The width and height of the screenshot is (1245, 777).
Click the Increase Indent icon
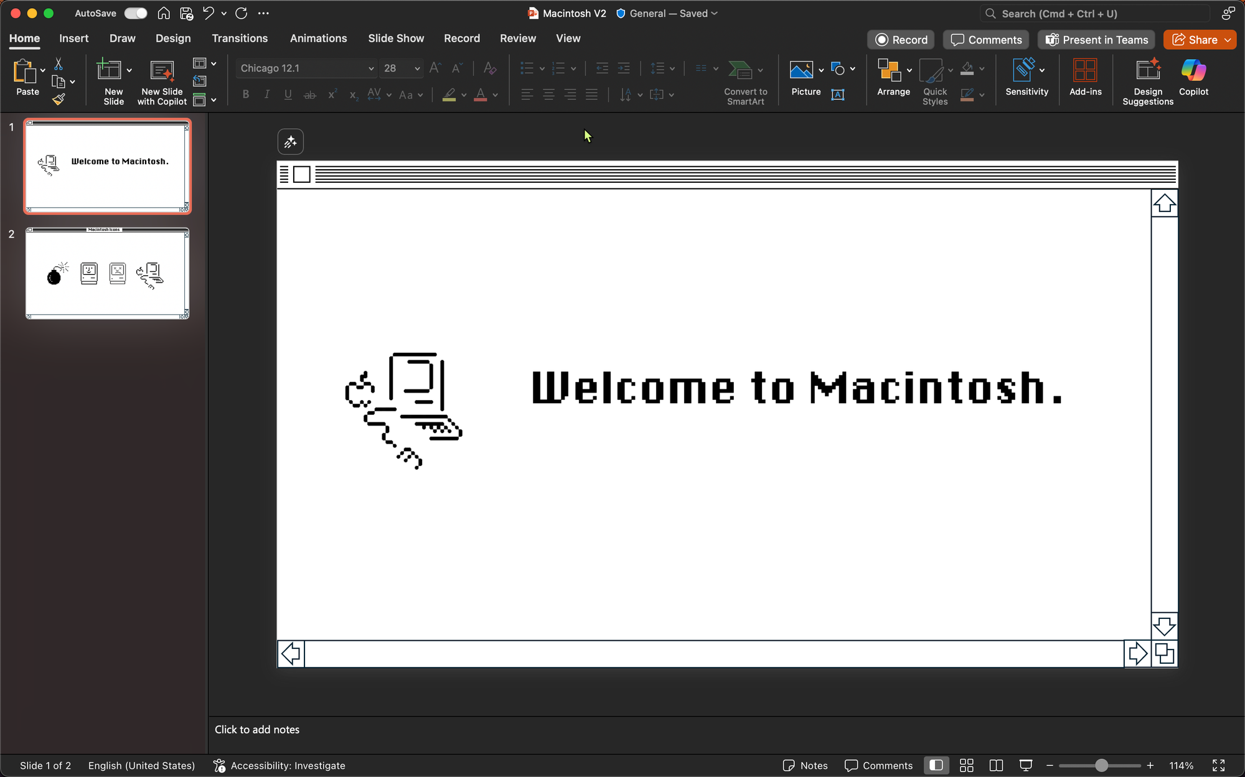tap(624, 68)
